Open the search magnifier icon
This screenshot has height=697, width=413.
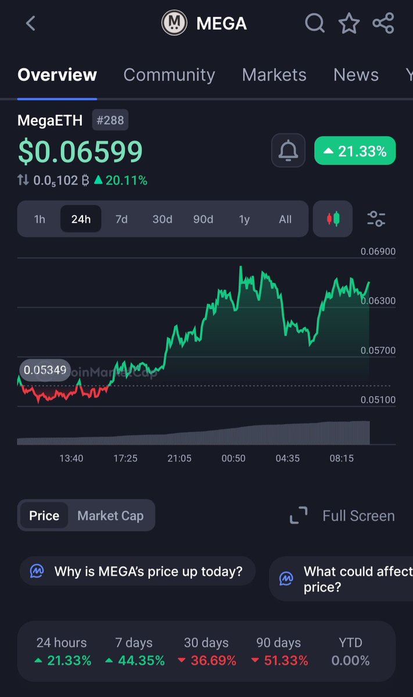tap(315, 23)
